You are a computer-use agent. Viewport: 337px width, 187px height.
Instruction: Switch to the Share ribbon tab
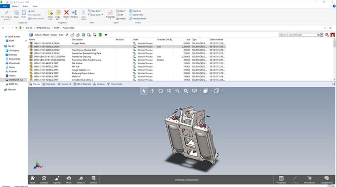(25, 6)
